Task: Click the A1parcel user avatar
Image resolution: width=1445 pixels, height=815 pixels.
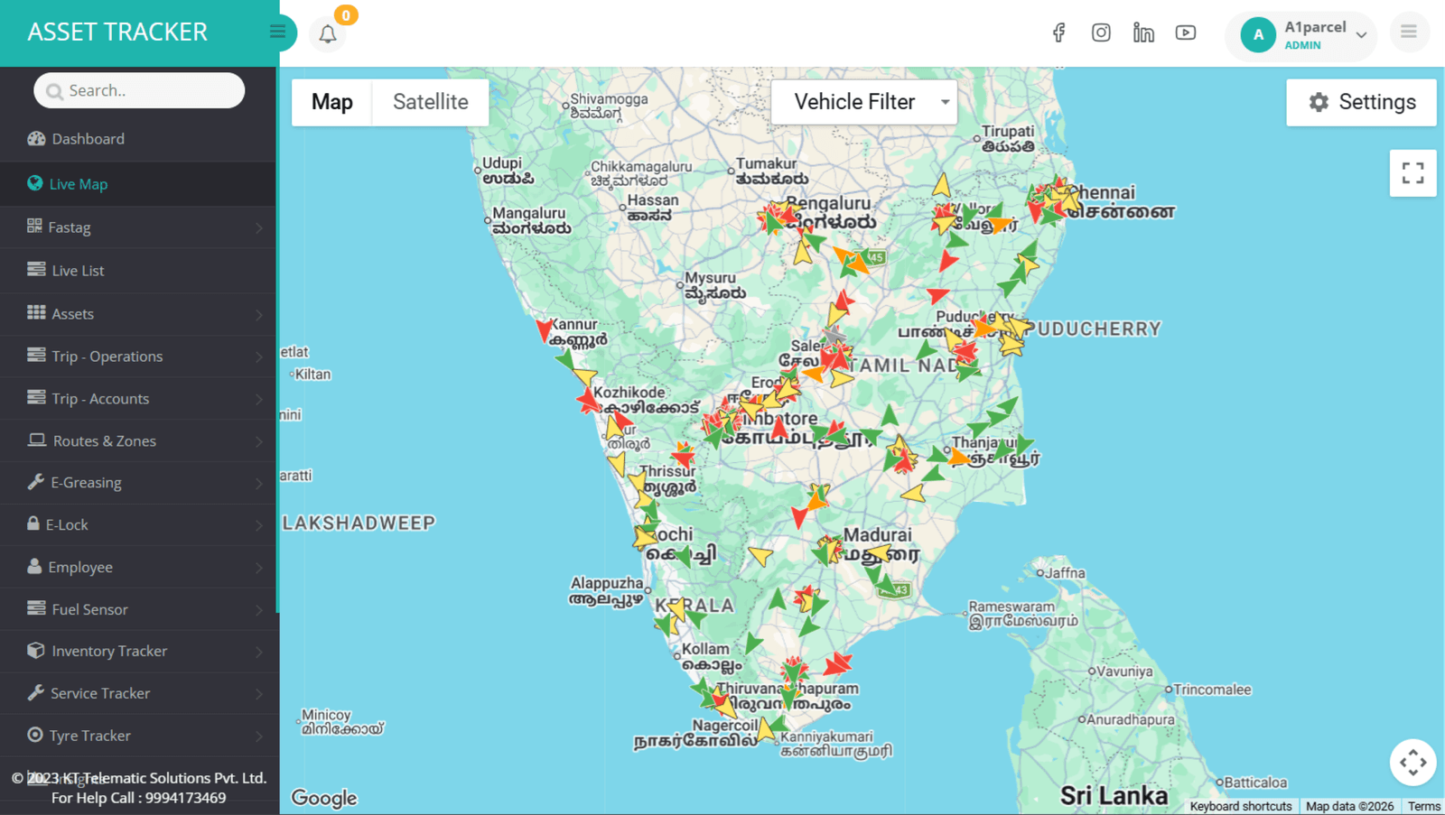Action: tap(1258, 35)
